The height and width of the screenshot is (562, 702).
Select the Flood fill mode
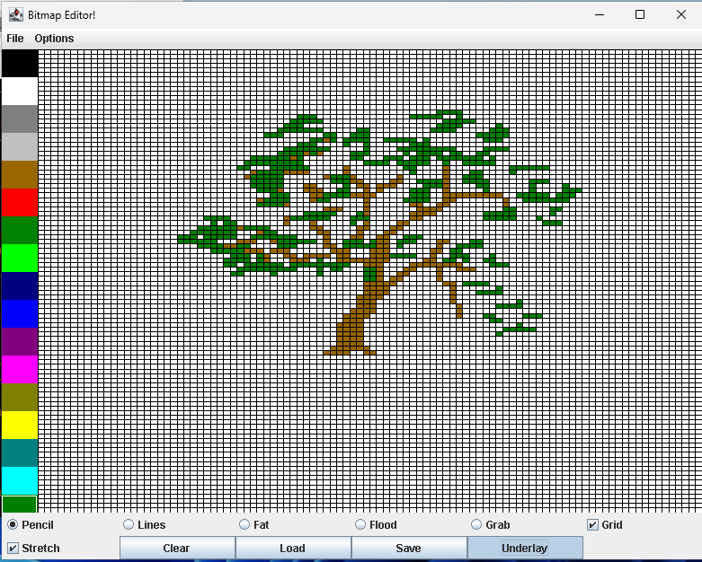point(376,524)
